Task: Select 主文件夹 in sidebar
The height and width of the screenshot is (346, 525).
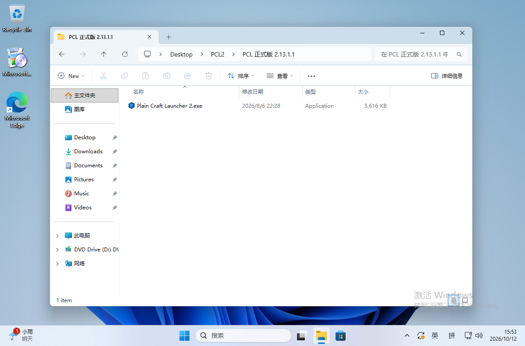Action: 85,95
